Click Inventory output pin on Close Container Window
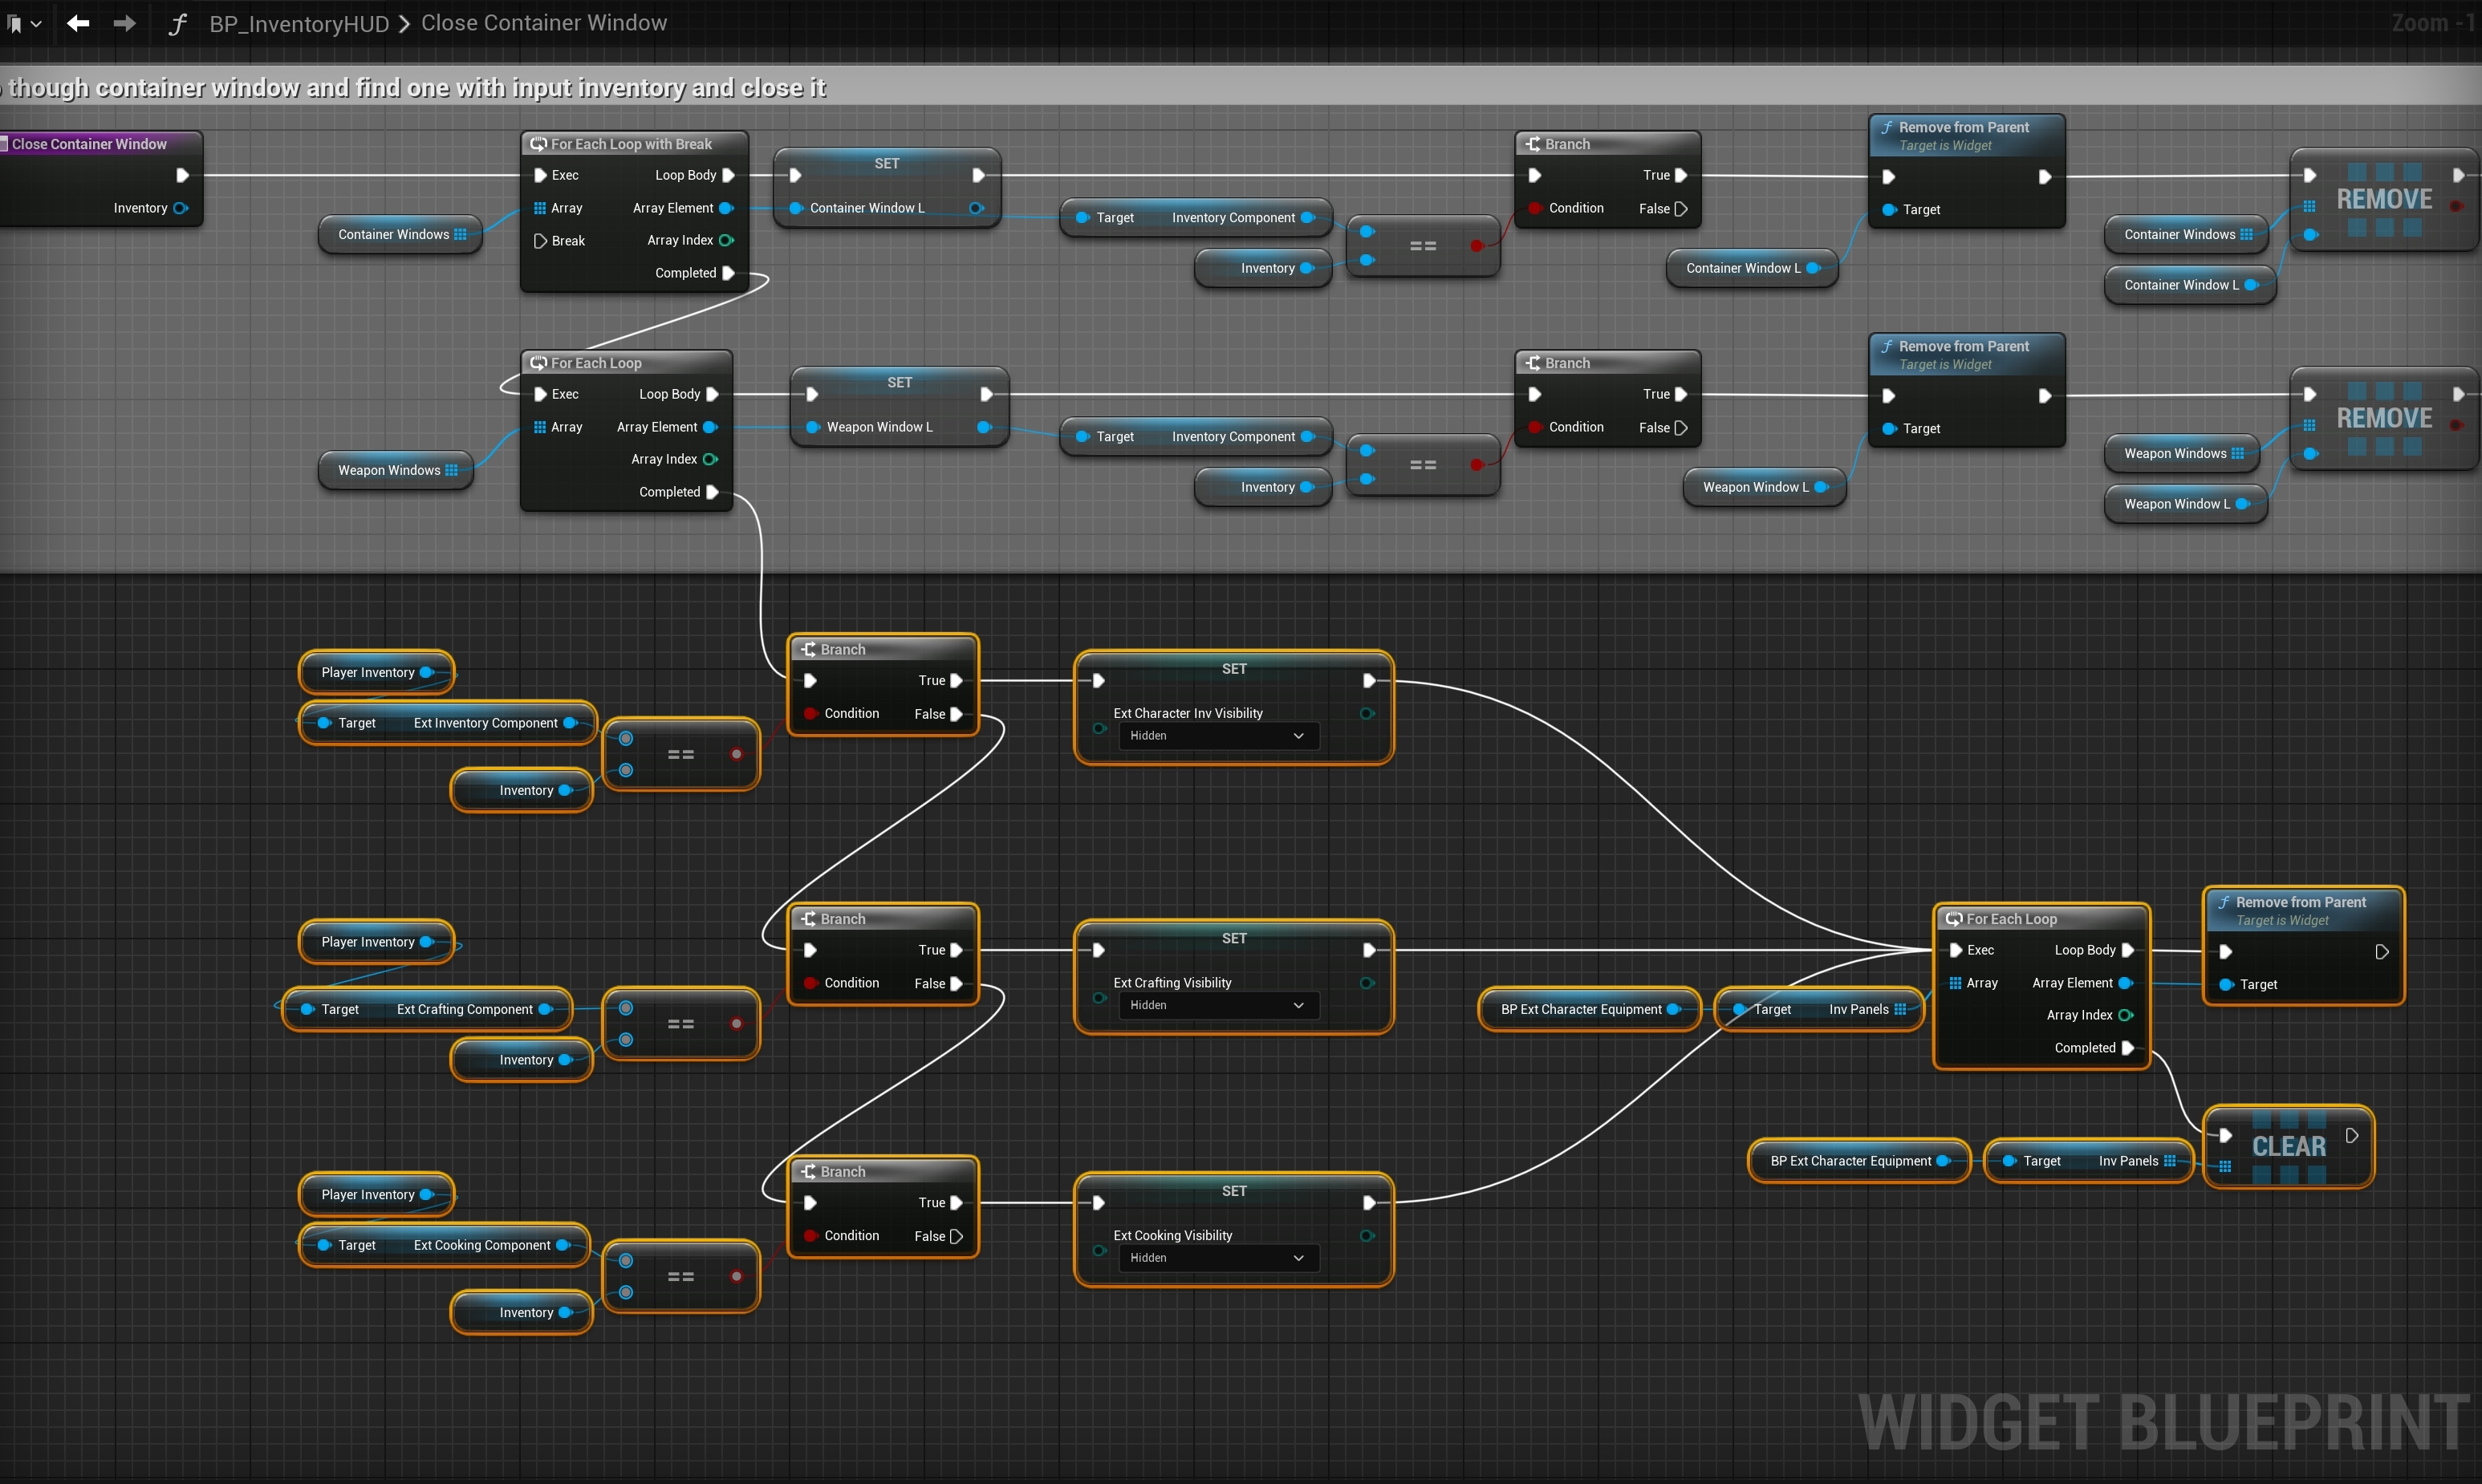 pos(181,208)
